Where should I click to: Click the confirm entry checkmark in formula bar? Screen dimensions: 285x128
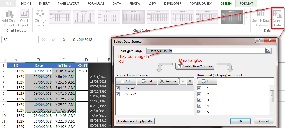click(54, 39)
